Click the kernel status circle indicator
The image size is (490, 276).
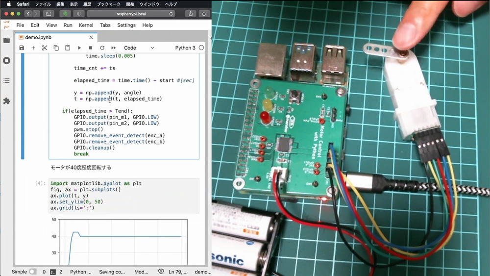tap(201, 48)
